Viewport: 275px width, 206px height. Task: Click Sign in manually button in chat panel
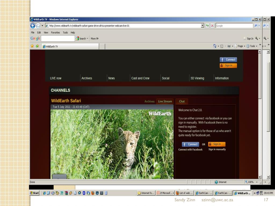[217, 144]
